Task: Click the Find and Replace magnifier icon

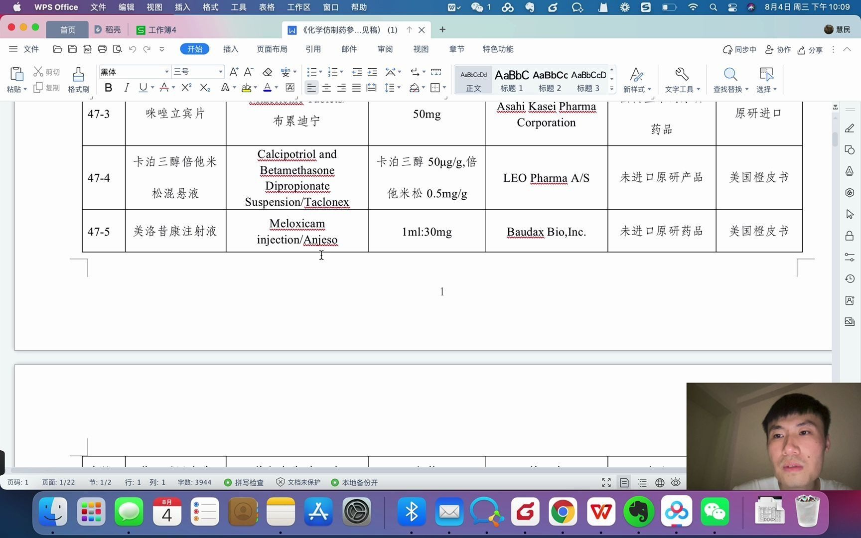Action: 730,74
